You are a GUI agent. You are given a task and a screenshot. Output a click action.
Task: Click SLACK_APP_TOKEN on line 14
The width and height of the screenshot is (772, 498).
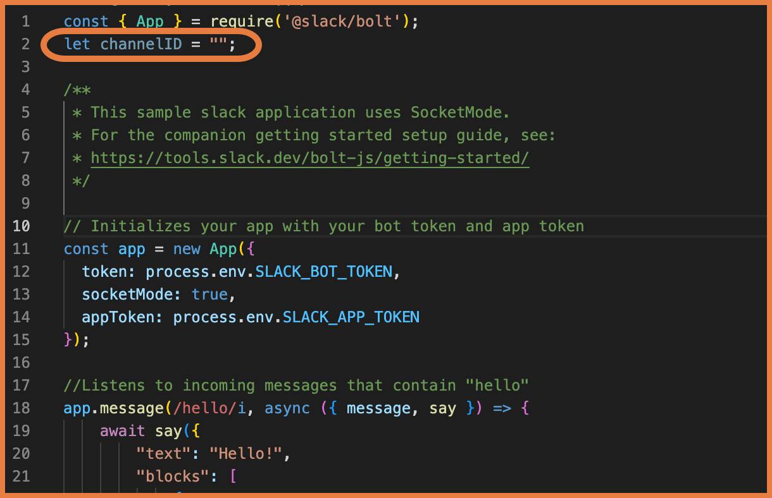[351, 317]
